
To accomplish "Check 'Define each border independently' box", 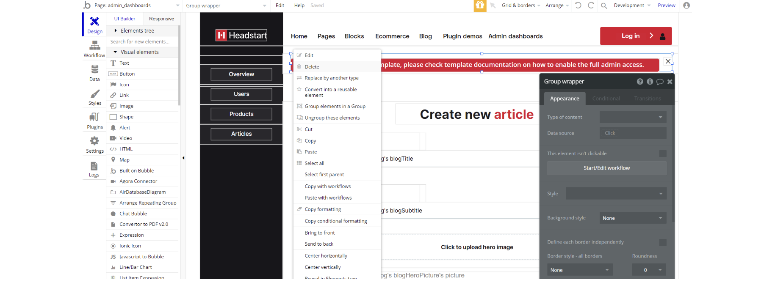I will tap(663, 242).
